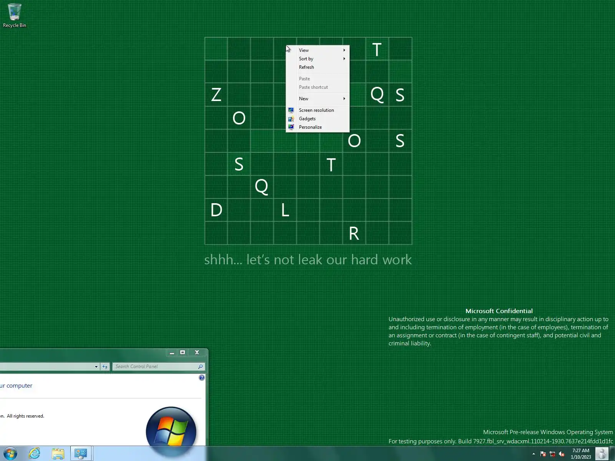Click the Control Panel search magnifier

200,366
